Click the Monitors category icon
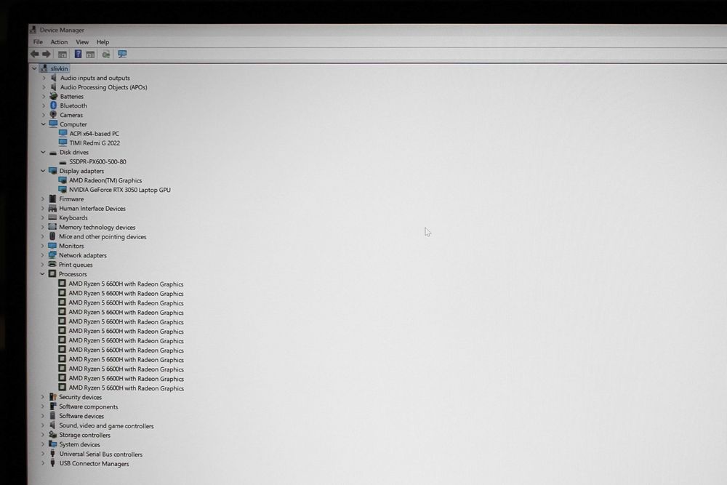 [52, 246]
